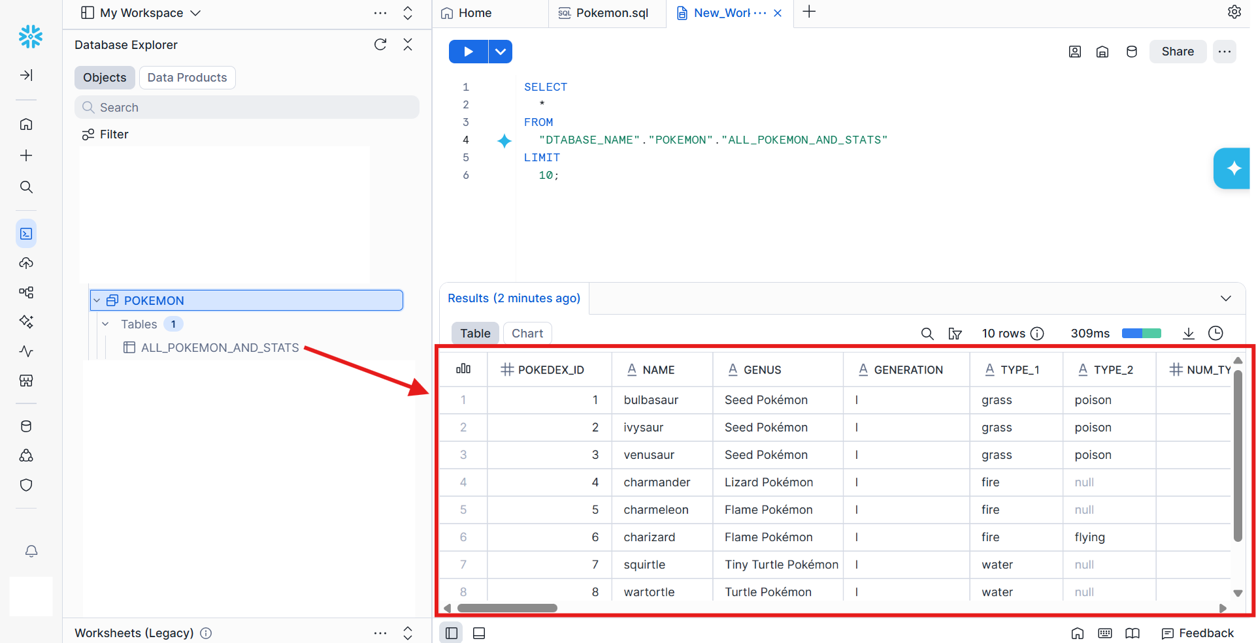Viewport: 1256px width, 643px height.
Task: Click the horizontal scrollbar of results
Action: (507, 608)
